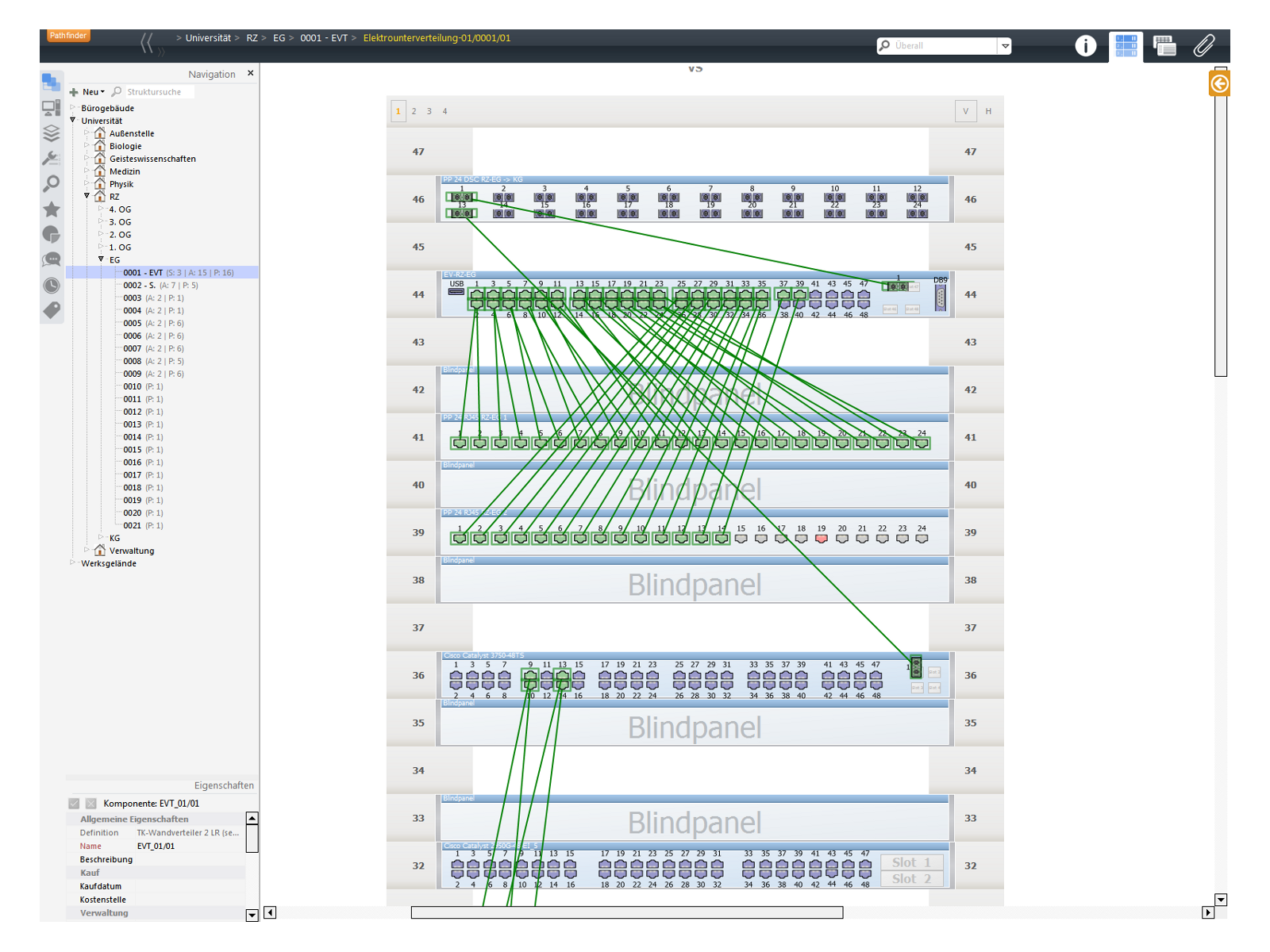The image size is (1270, 952).
Task: Select the rack view icon
Action: click(x=1126, y=46)
